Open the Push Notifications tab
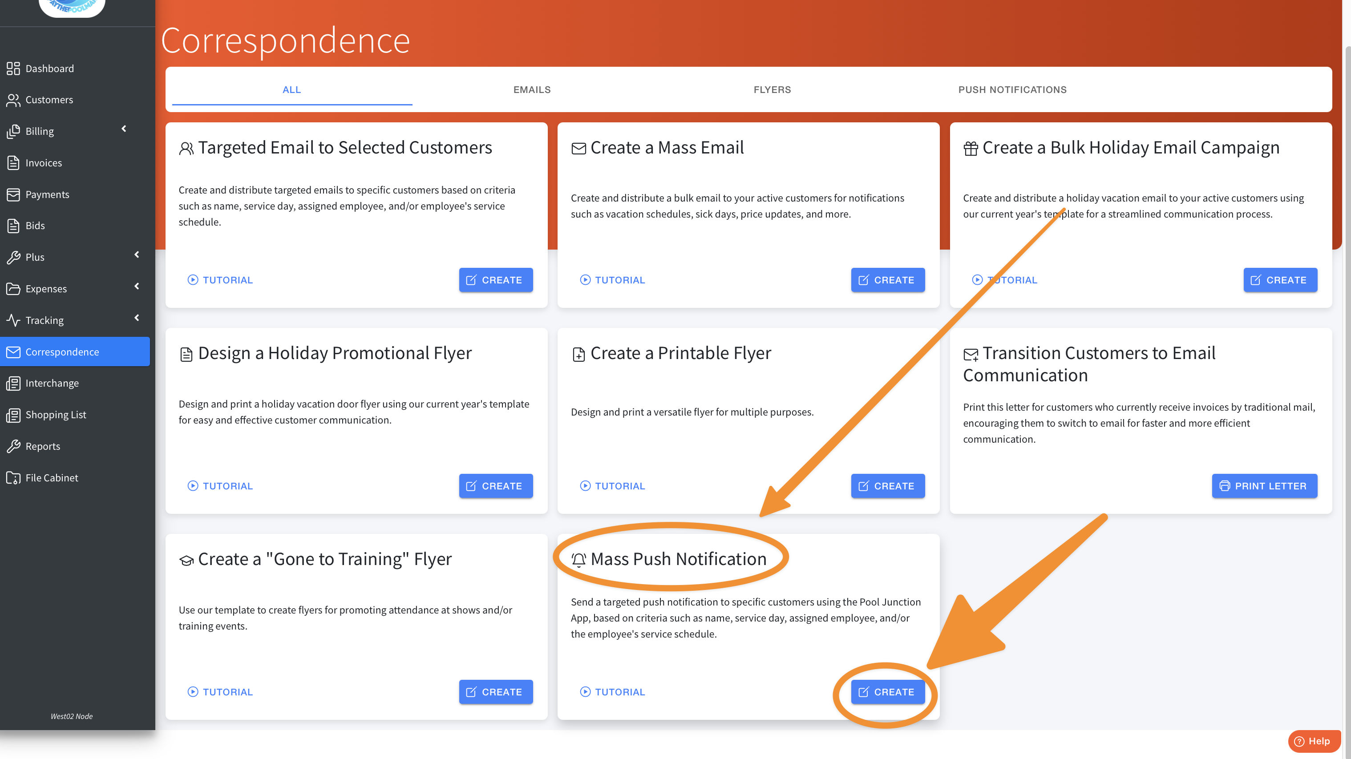This screenshot has height=759, width=1351. tap(1011, 89)
